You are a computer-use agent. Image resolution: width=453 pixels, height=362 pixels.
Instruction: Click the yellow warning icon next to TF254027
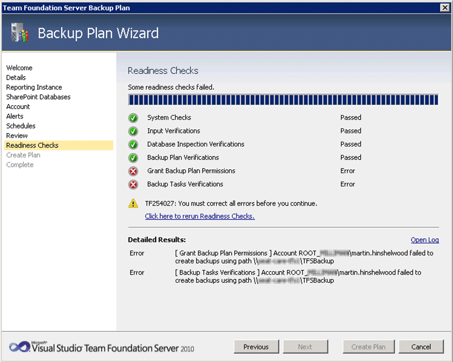click(x=133, y=204)
